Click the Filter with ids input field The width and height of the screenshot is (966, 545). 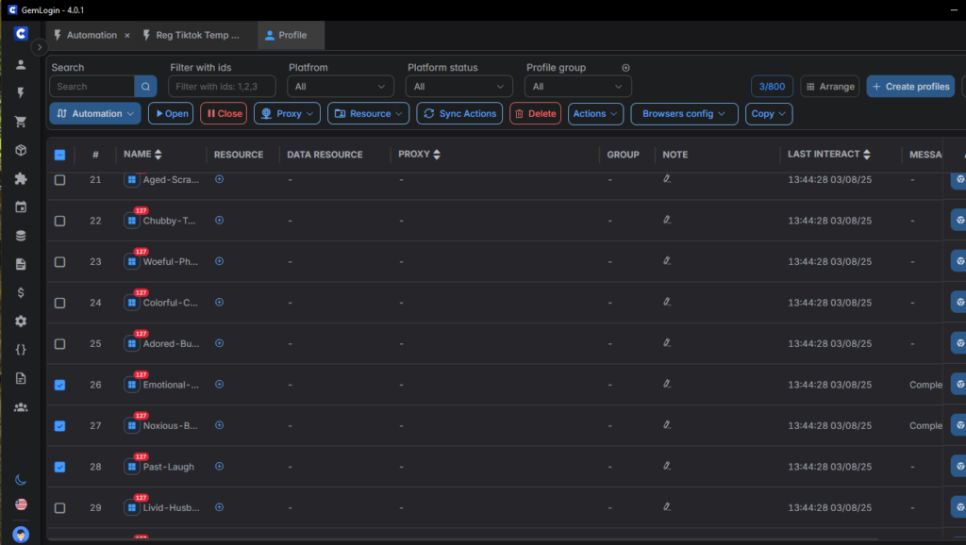pyautogui.click(x=222, y=87)
